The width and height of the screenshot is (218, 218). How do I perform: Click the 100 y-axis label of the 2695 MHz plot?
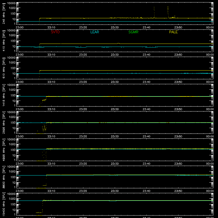tap(13, 123)
